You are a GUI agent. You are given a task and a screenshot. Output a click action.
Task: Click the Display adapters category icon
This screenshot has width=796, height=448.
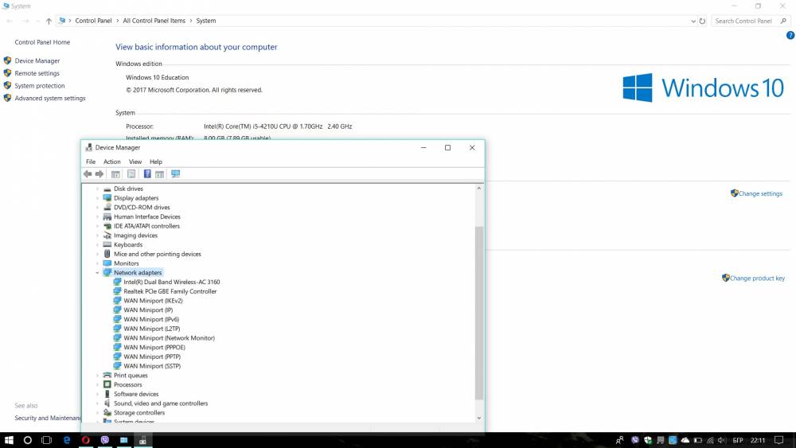[x=107, y=198]
